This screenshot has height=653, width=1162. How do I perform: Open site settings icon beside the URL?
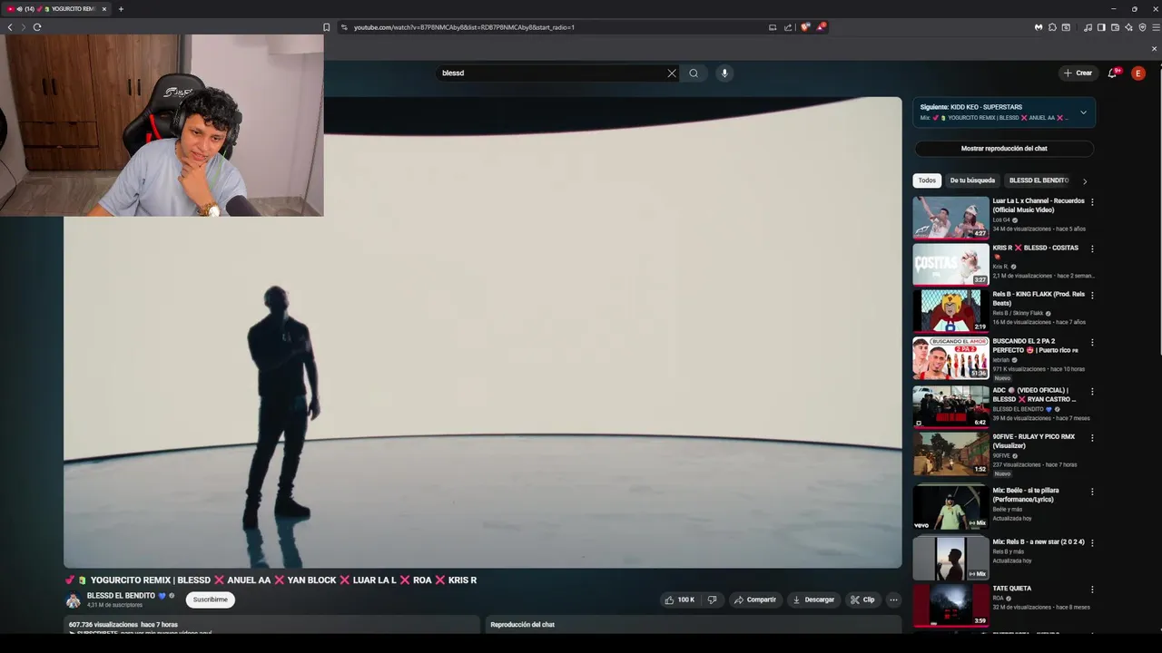[x=344, y=27]
